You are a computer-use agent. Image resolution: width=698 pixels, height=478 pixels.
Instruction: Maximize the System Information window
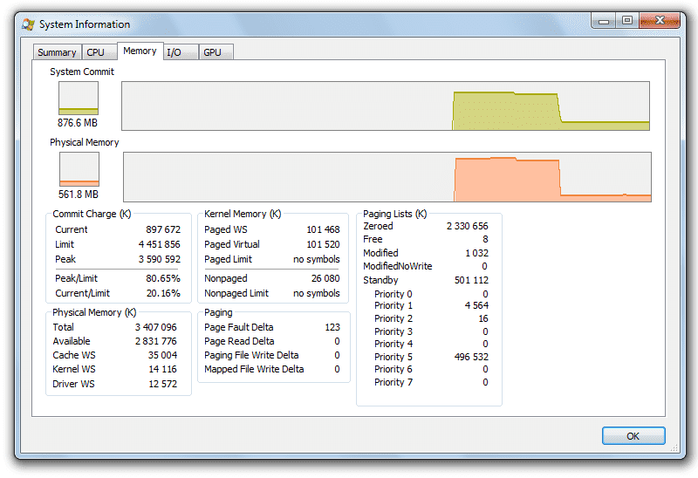(x=626, y=21)
